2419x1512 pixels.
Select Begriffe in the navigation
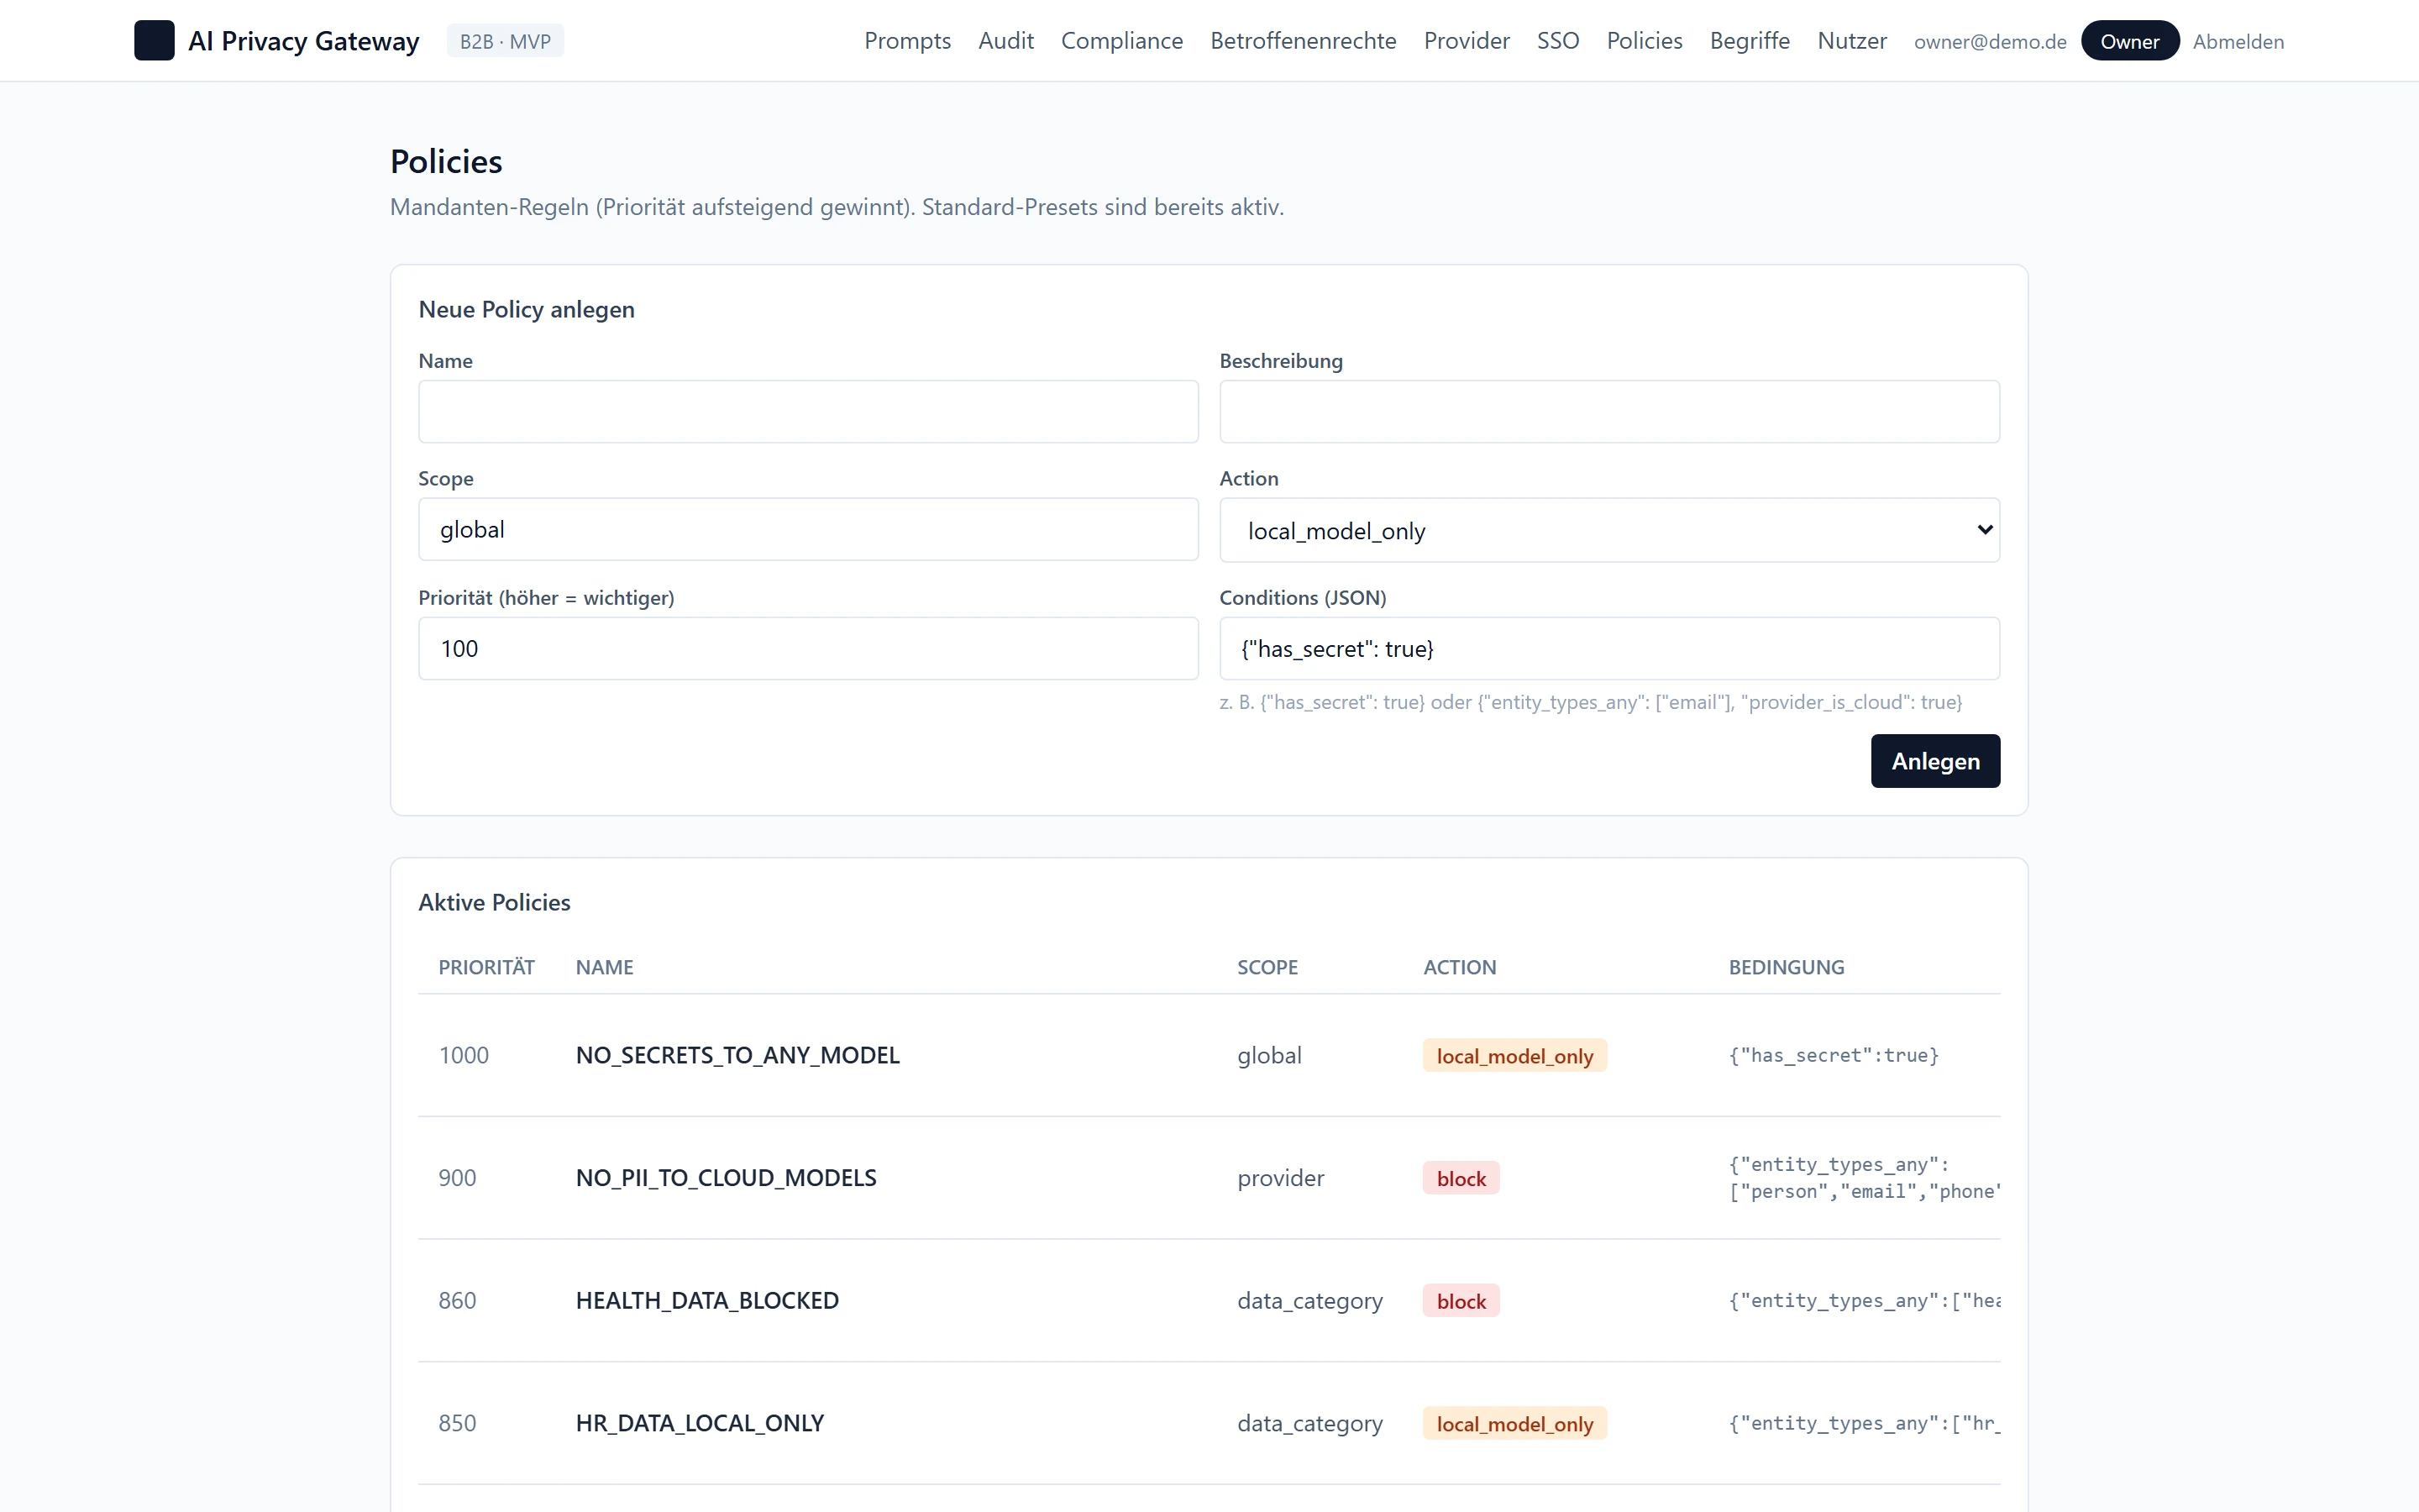(x=1750, y=41)
